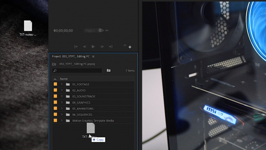Select the TXT-notes file on the desktop
Image resolution: width=266 pixels, height=150 pixels.
click(28, 26)
